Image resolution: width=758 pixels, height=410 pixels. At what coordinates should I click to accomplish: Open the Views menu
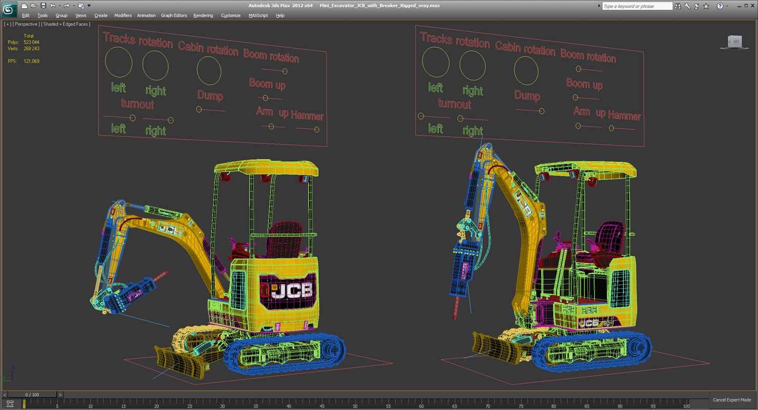[x=81, y=15]
